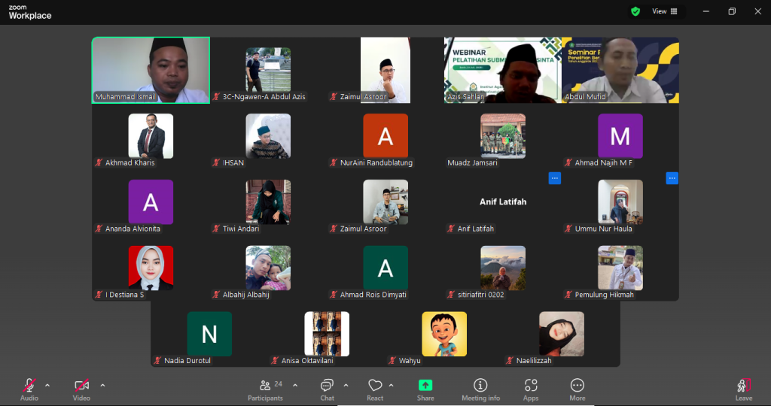Image resolution: width=771 pixels, height=406 pixels.
Task: Open three-dot menu on Ummu Nur Haula tile
Action: tap(672, 178)
